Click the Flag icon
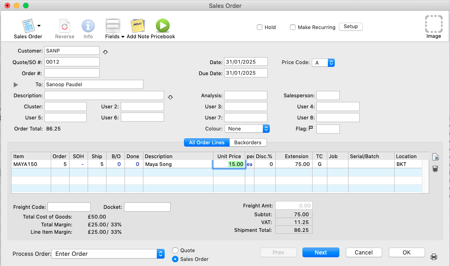The image size is (450, 266). [x=310, y=128]
